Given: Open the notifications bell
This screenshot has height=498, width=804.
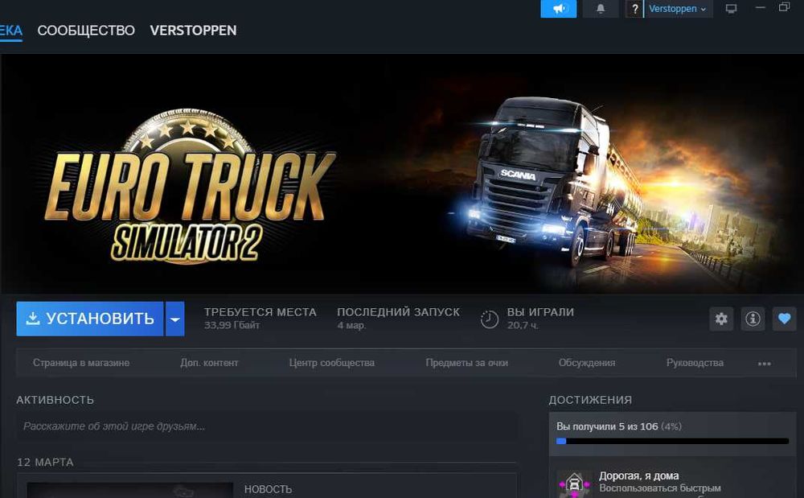Looking at the screenshot, I should (601, 9).
